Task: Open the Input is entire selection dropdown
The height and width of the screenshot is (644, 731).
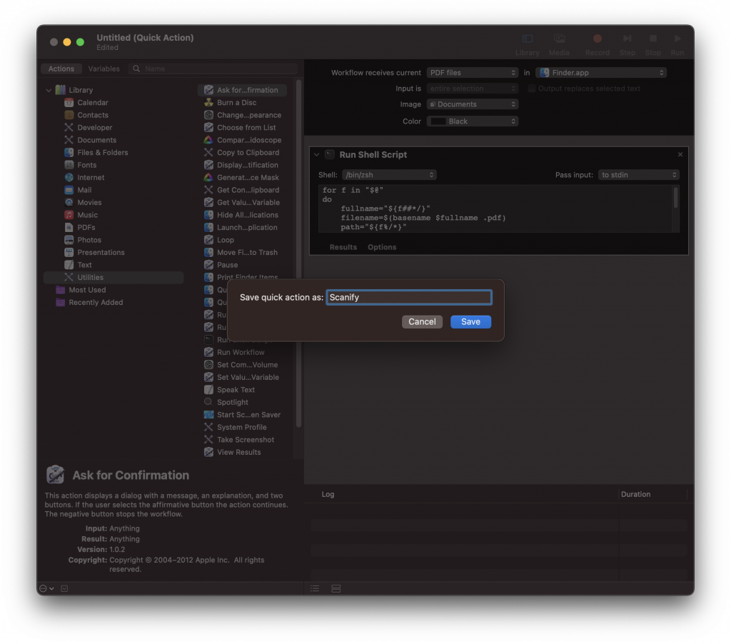Action: [x=473, y=89]
